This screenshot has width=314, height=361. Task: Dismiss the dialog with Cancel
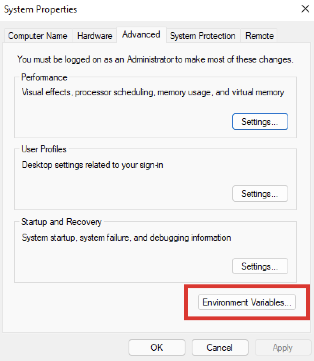click(x=220, y=347)
